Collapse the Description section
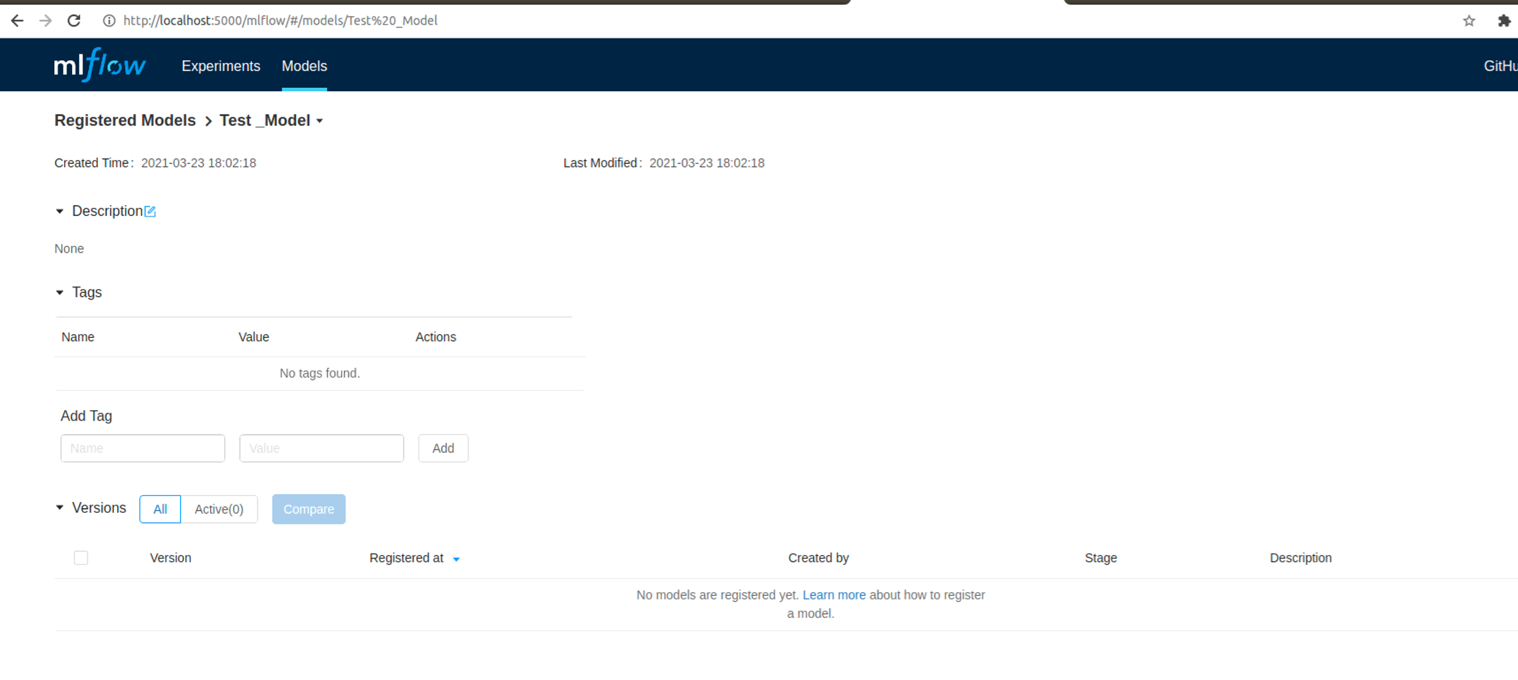The height and width of the screenshot is (680, 1518). pos(60,212)
